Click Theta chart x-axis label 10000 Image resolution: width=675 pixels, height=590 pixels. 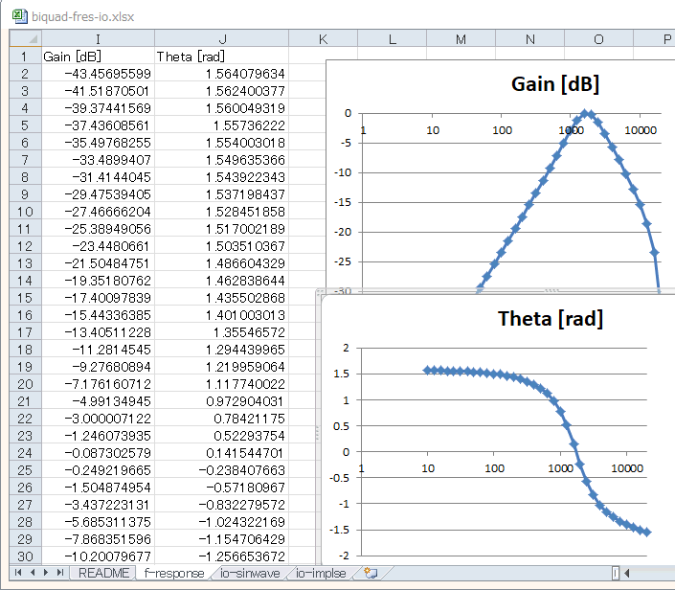pyautogui.click(x=627, y=468)
